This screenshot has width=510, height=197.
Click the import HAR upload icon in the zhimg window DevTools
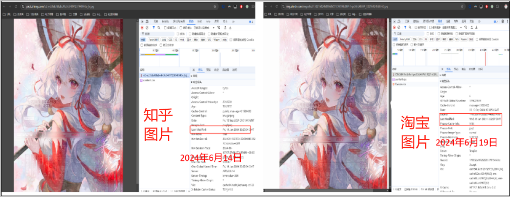point(225,28)
